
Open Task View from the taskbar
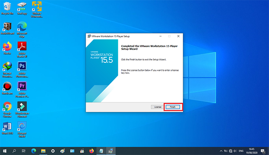[24, 151]
